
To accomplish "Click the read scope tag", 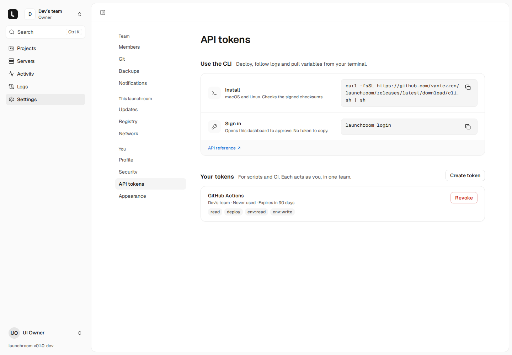I will tap(215, 212).
